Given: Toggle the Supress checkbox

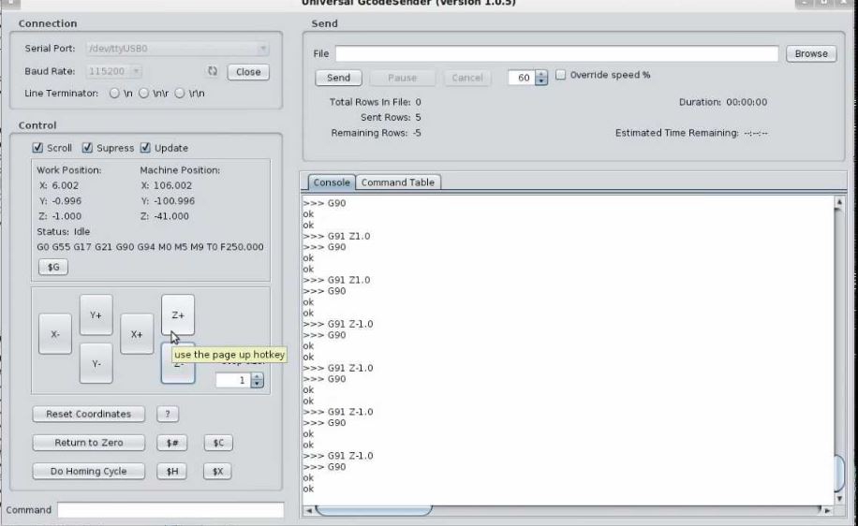Looking at the screenshot, I should (x=87, y=148).
